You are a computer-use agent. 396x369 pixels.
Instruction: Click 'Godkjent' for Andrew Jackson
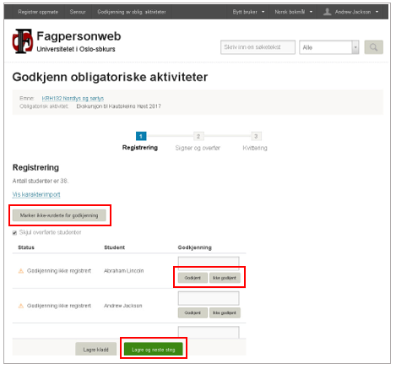coord(193,312)
